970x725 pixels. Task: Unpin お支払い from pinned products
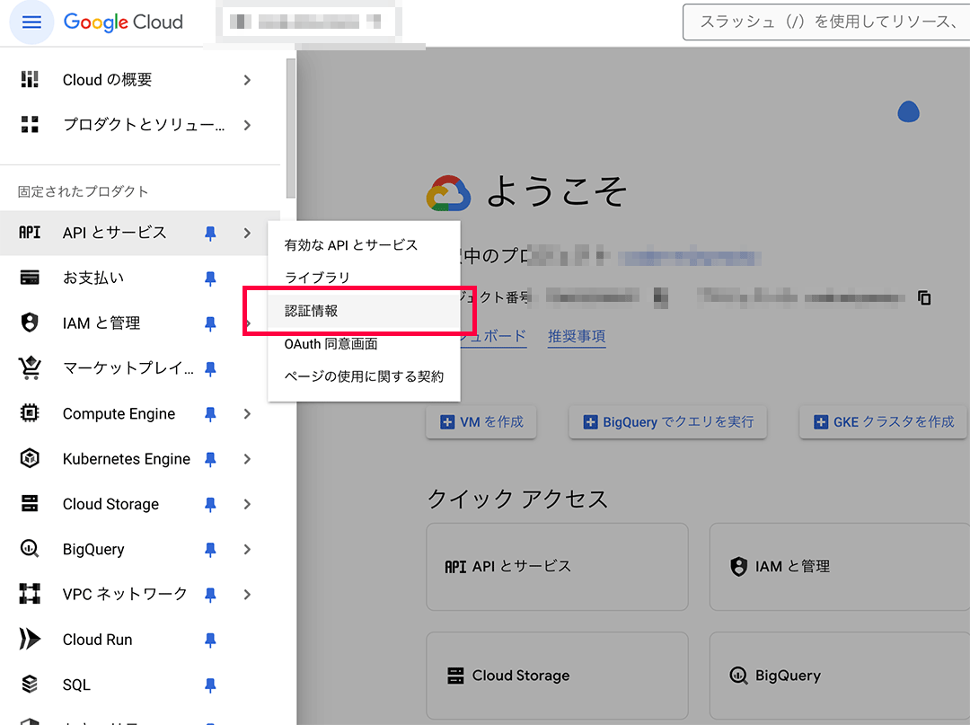click(x=210, y=279)
